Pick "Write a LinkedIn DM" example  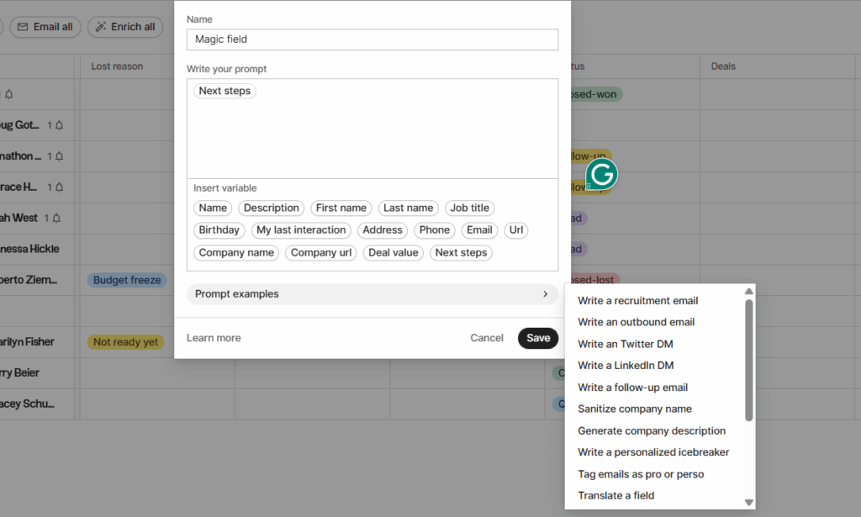[626, 366]
